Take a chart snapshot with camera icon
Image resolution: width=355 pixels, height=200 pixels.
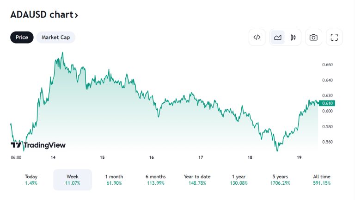(x=313, y=37)
